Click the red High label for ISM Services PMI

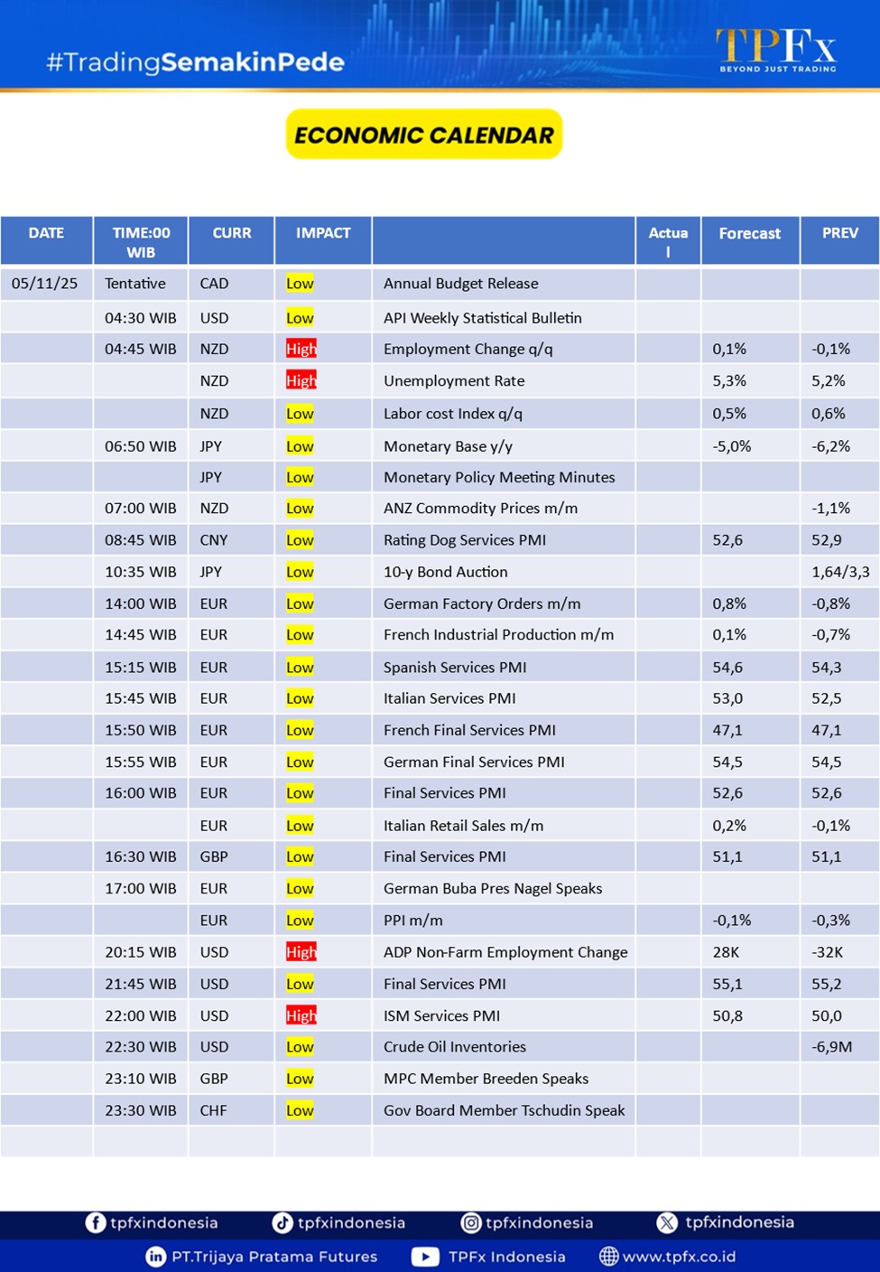(301, 1015)
